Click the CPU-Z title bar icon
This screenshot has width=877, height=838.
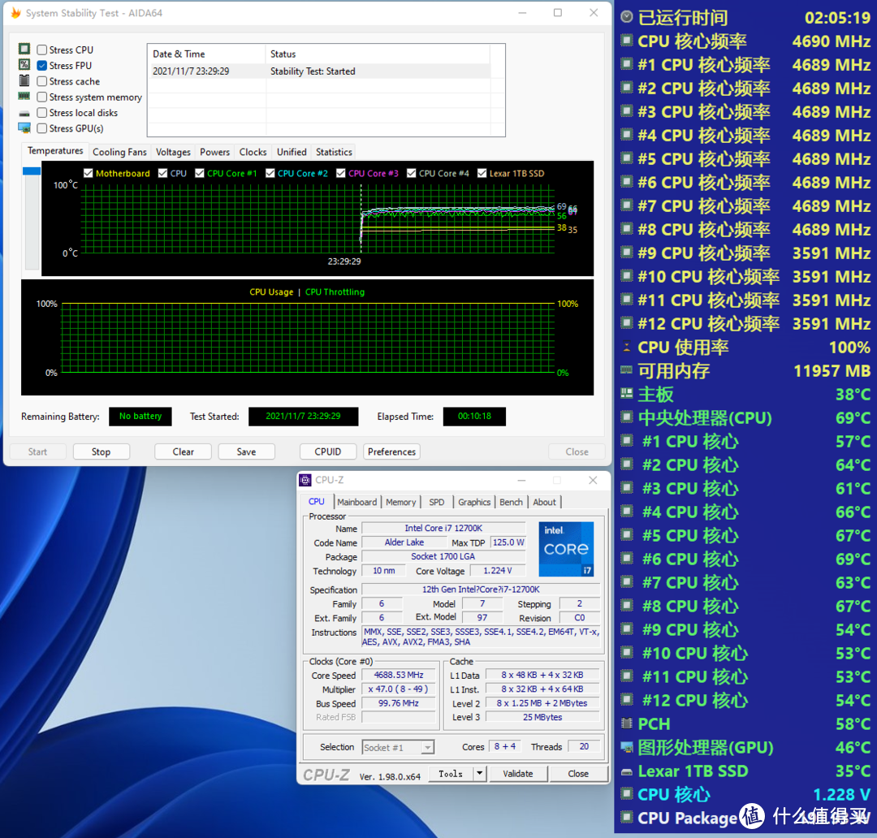pos(305,480)
